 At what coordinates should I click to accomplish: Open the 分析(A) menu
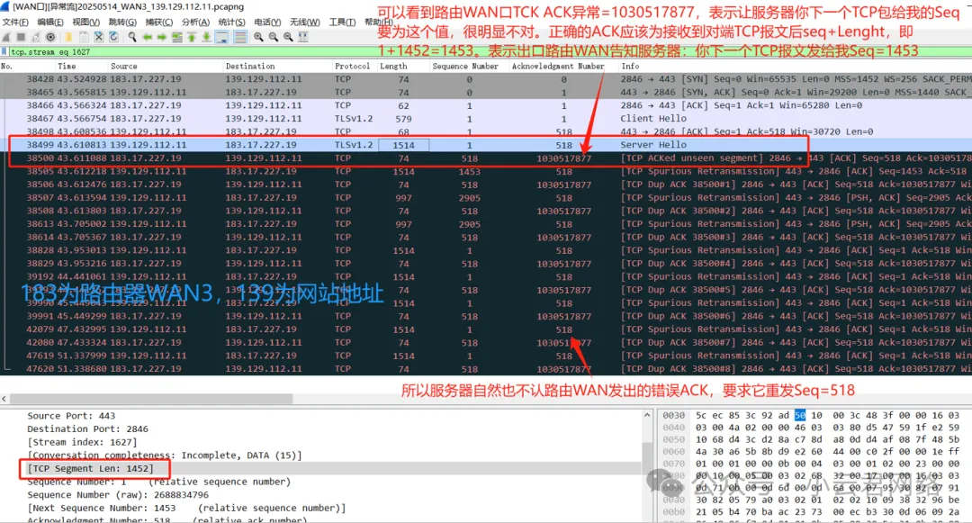pyautogui.click(x=195, y=22)
